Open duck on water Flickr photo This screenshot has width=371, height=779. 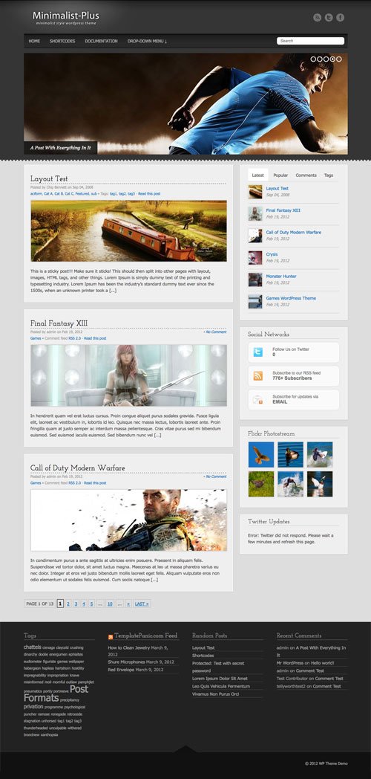(290, 455)
